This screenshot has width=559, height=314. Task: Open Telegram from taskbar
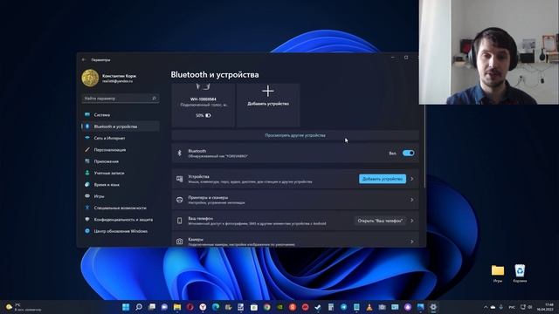point(343,307)
